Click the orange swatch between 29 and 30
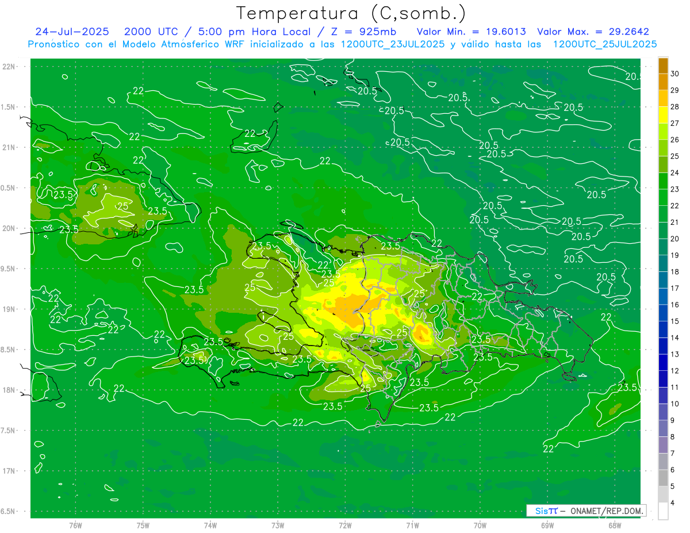 (663, 82)
